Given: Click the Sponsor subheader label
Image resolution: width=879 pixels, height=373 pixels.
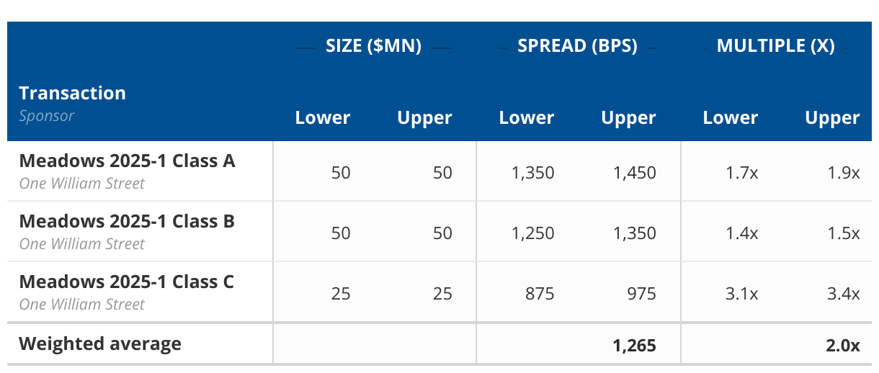Looking at the screenshot, I should coord(47,115).
